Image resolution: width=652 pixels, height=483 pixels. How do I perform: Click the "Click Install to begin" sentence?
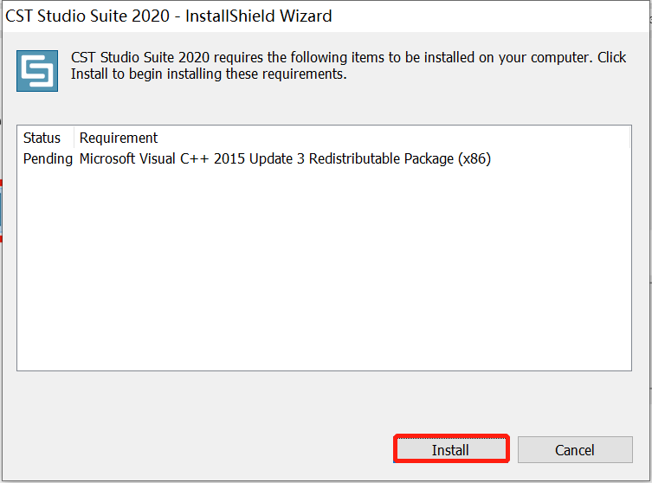(x=208, y=74)
